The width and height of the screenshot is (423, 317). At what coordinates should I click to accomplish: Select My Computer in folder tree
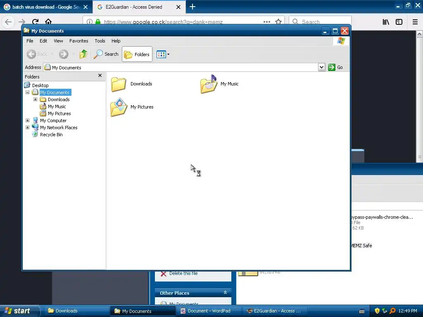(53, 121)
